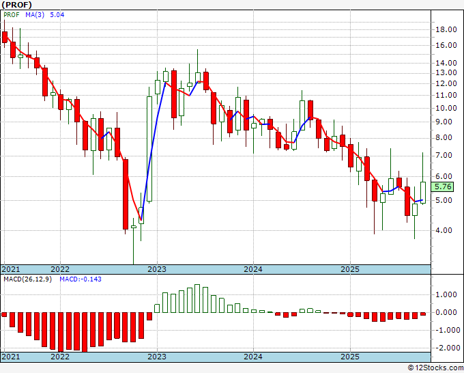This screenshot has width=464, height=373.
Task: Click the 7.00 price axis label
Action: 444,156
